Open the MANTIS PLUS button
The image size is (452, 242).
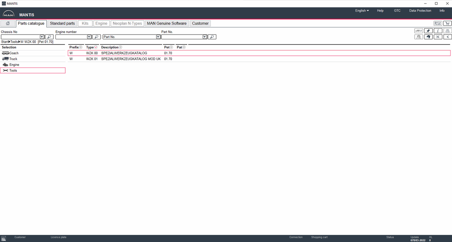point(438,24)
